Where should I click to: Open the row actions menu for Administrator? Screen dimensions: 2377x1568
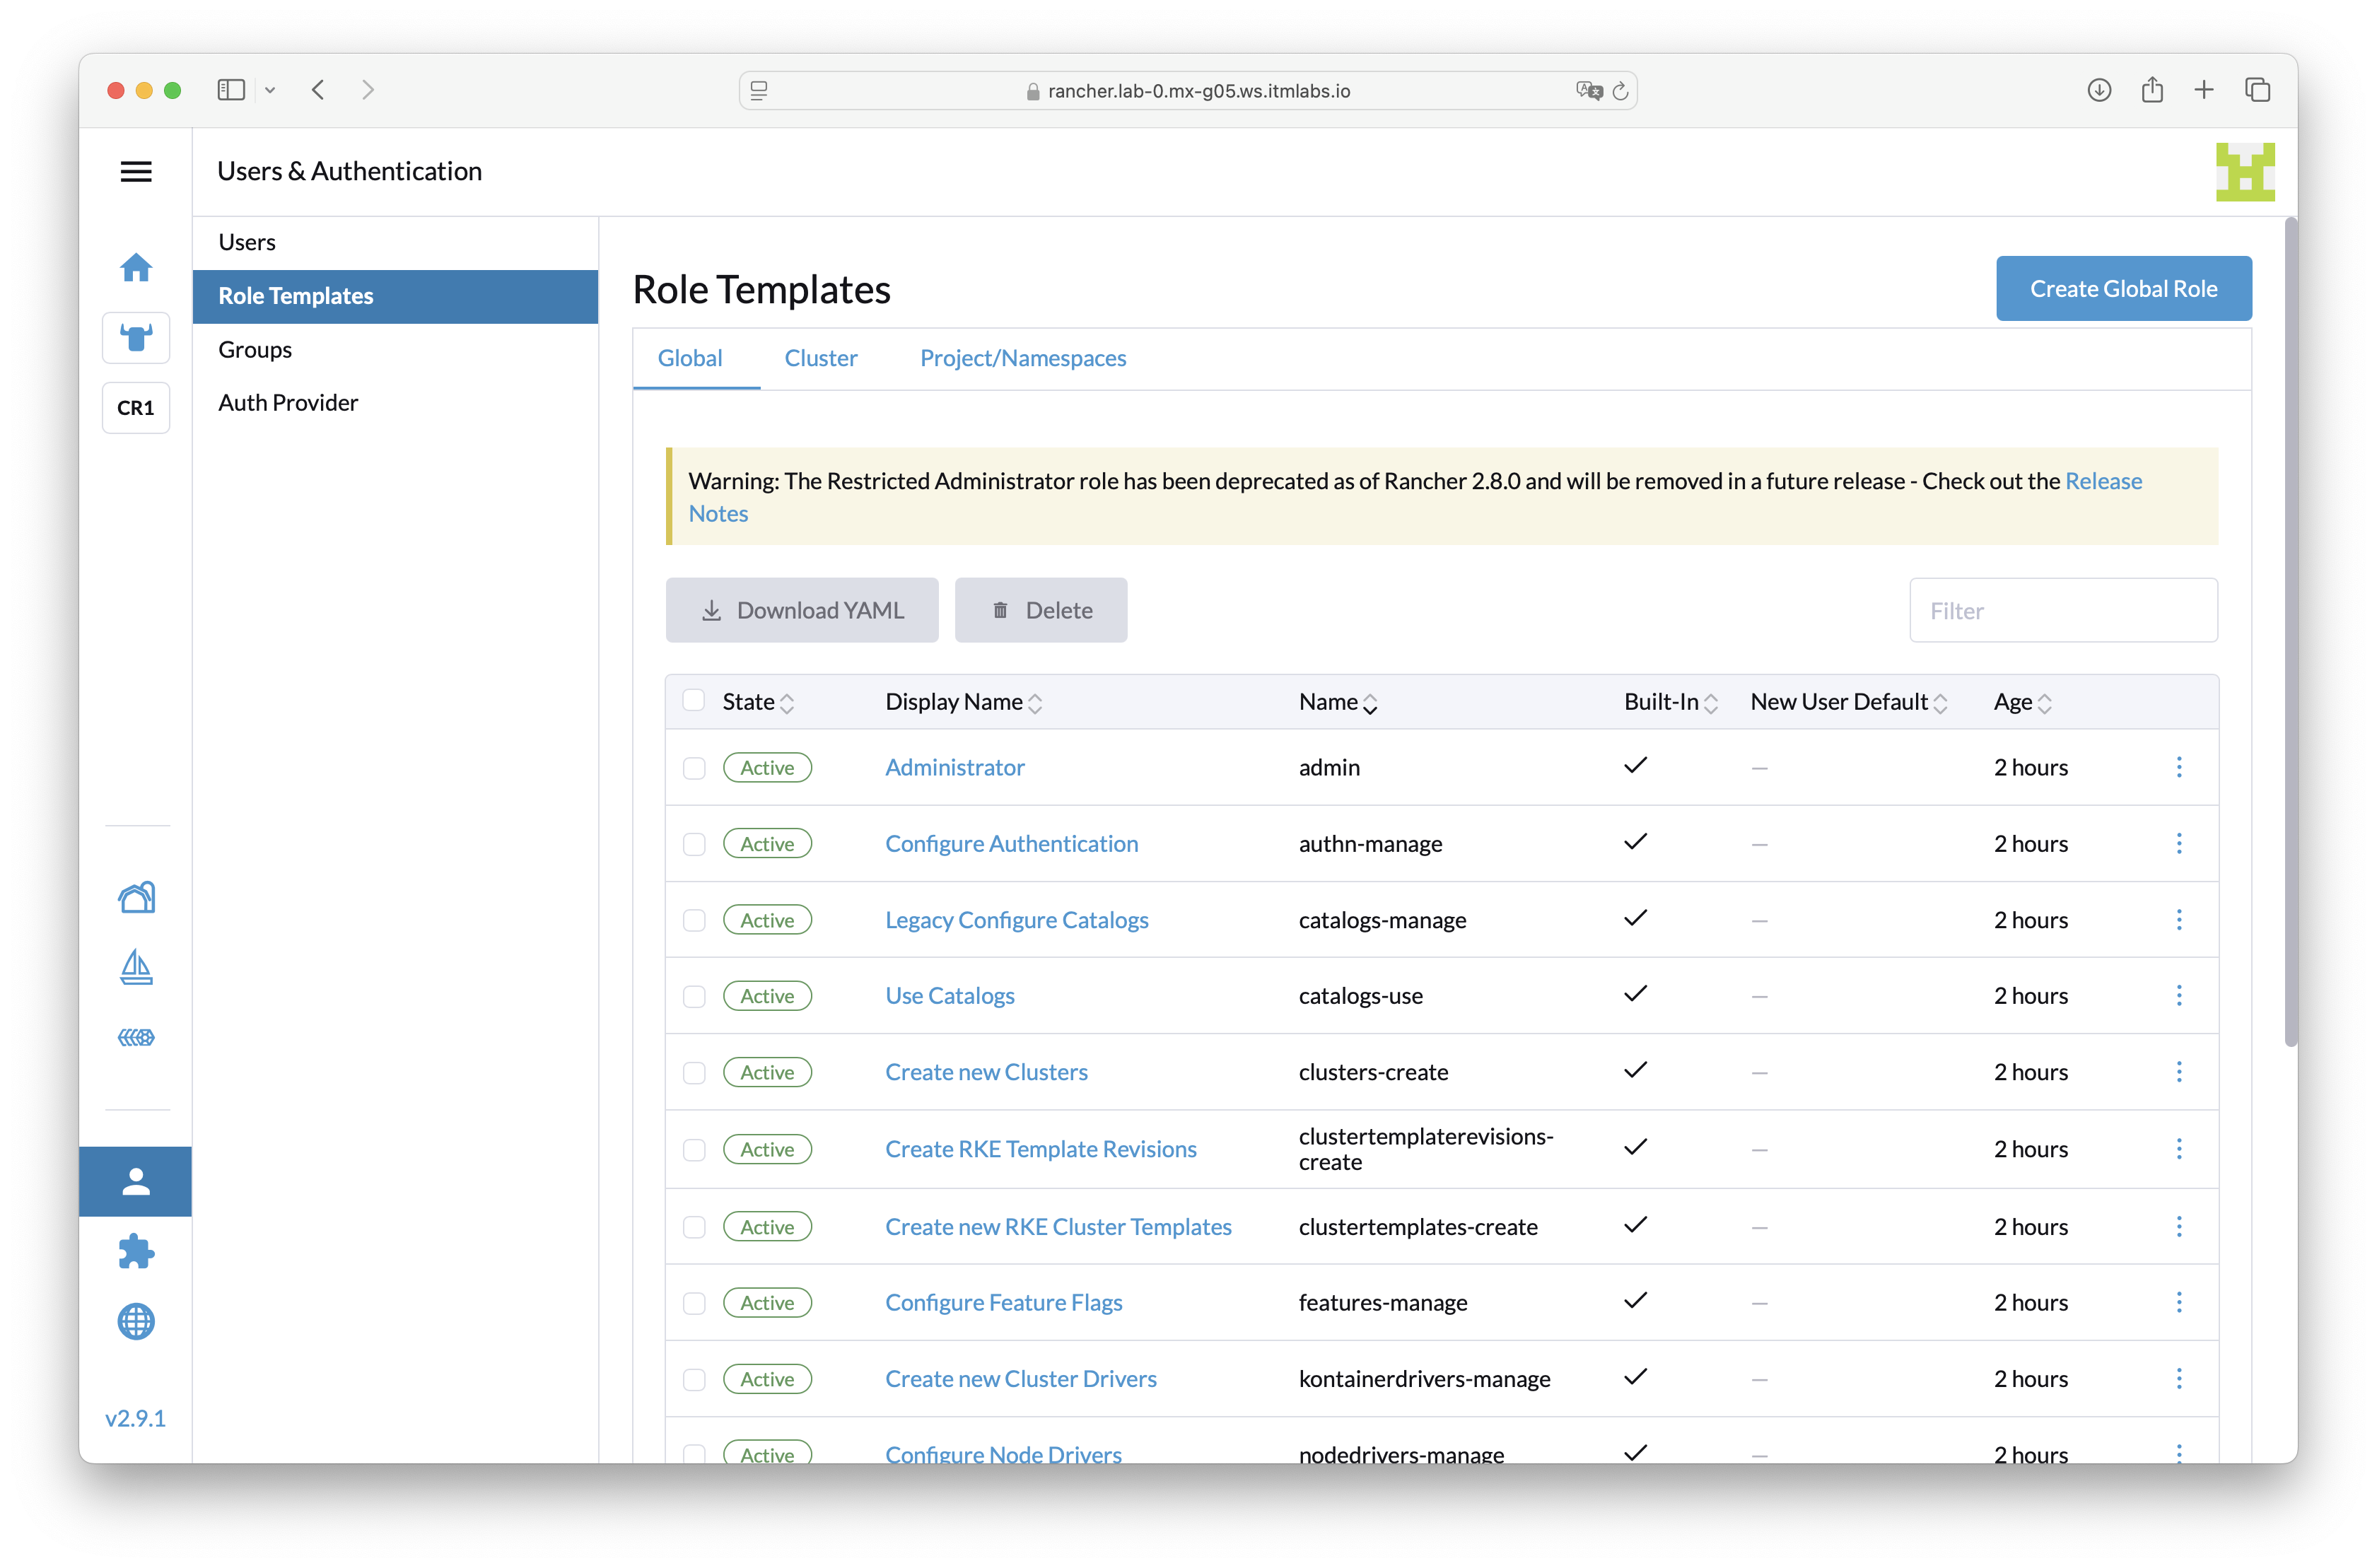pyautogui.click(x=2180, y=767)
